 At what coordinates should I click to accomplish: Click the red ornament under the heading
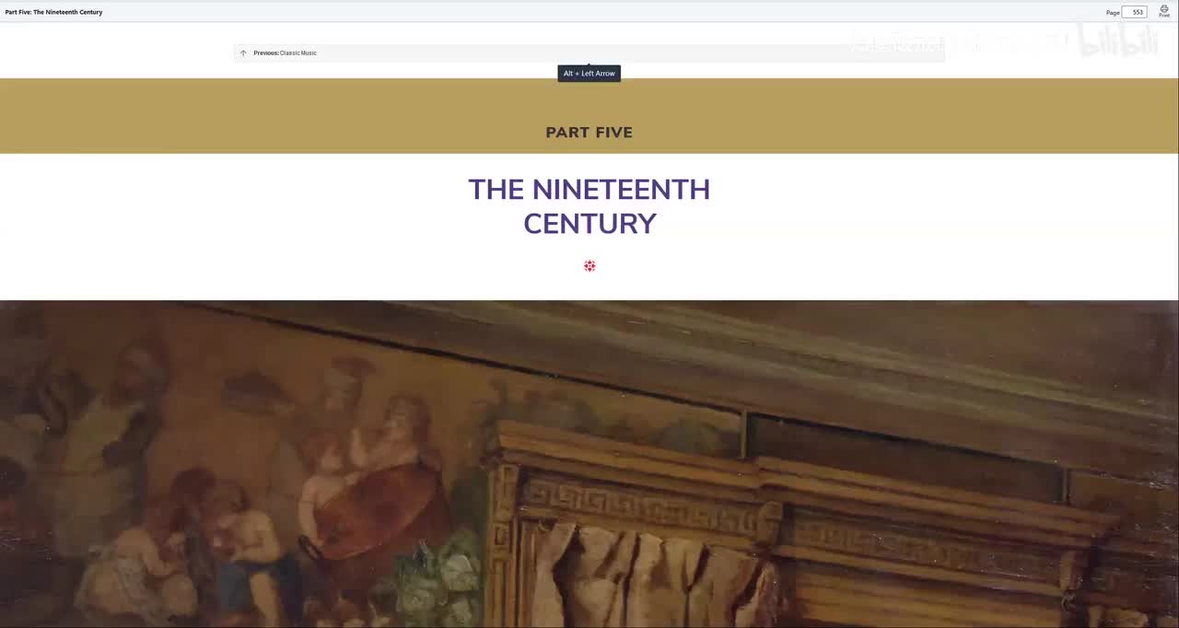tap(589, 266)
